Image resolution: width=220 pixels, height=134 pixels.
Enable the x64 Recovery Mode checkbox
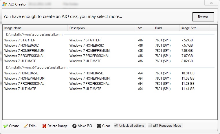pyautogui.click(x=150, y=126)
